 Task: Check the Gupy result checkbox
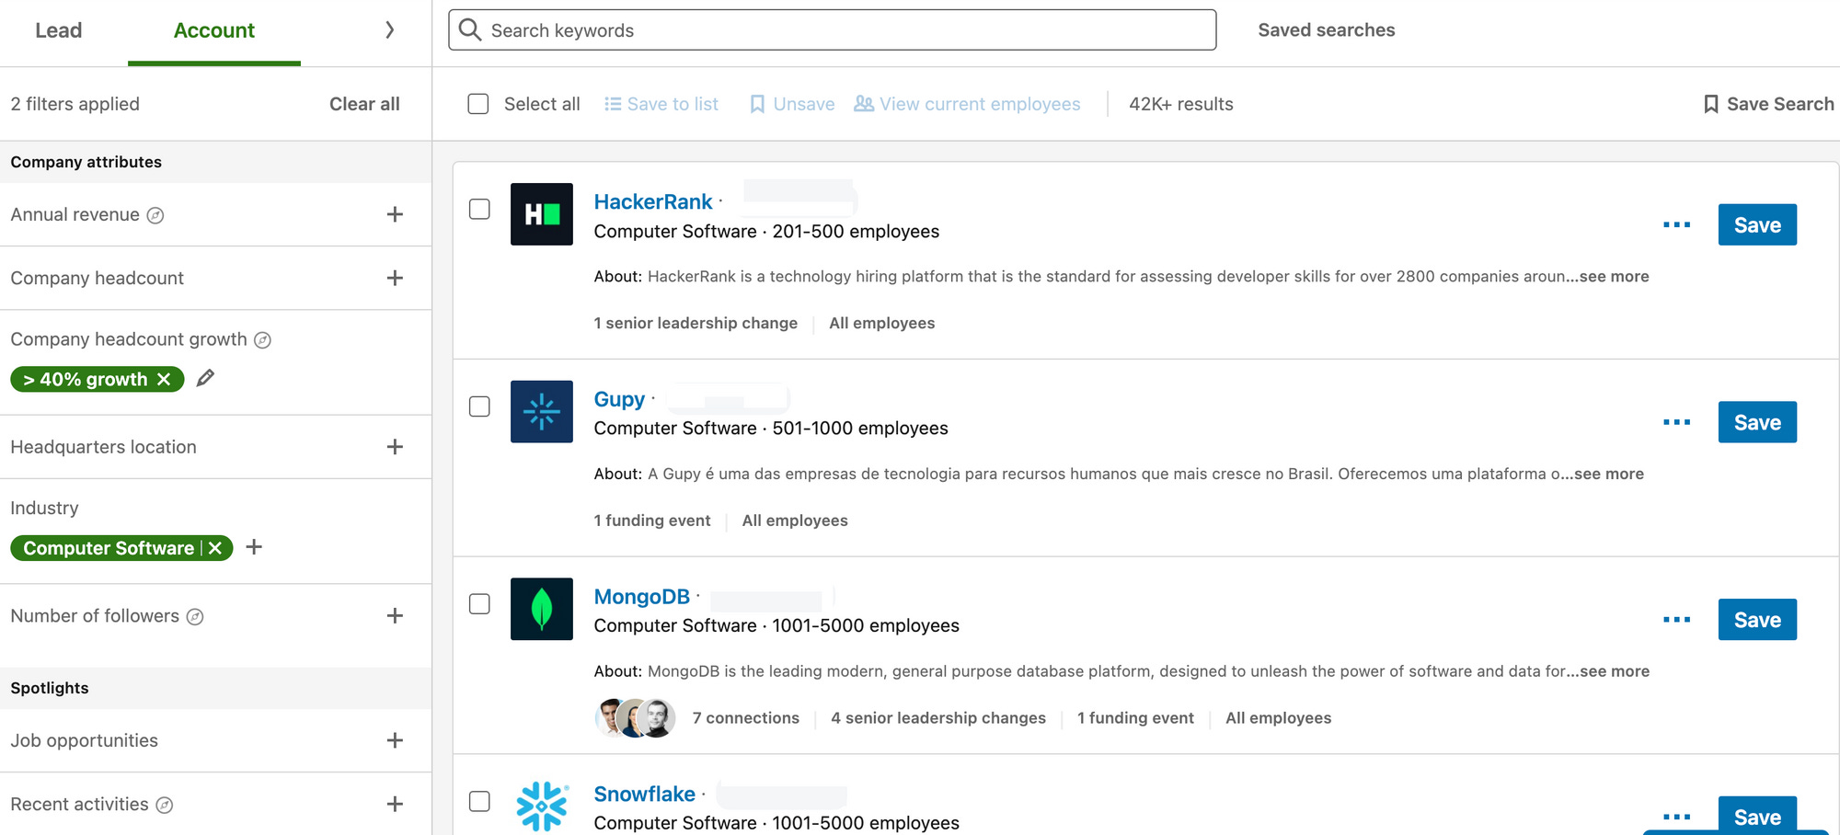click(x=479, y=406)
